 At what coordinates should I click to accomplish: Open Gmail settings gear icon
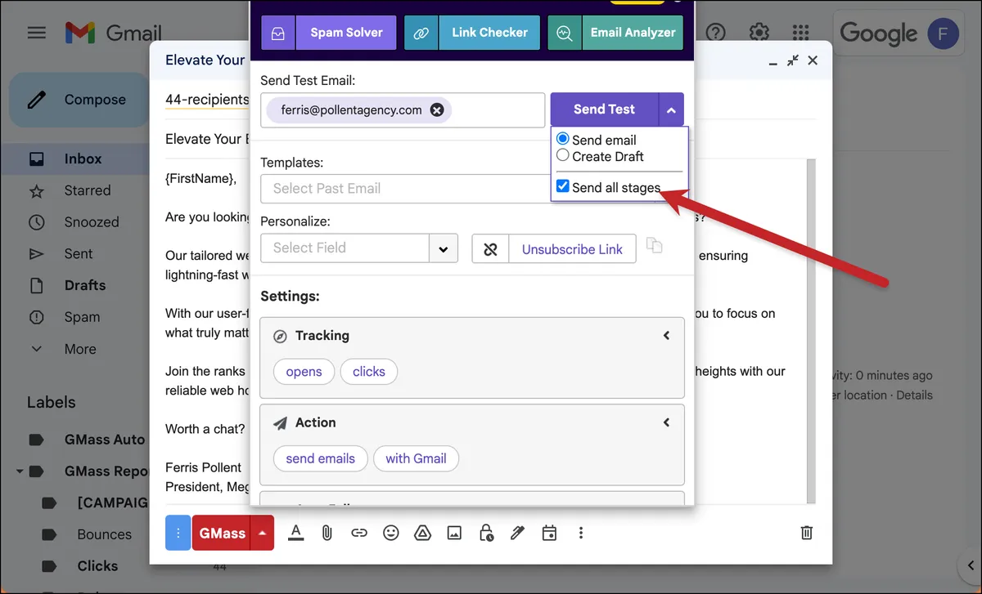pos(759,33)
